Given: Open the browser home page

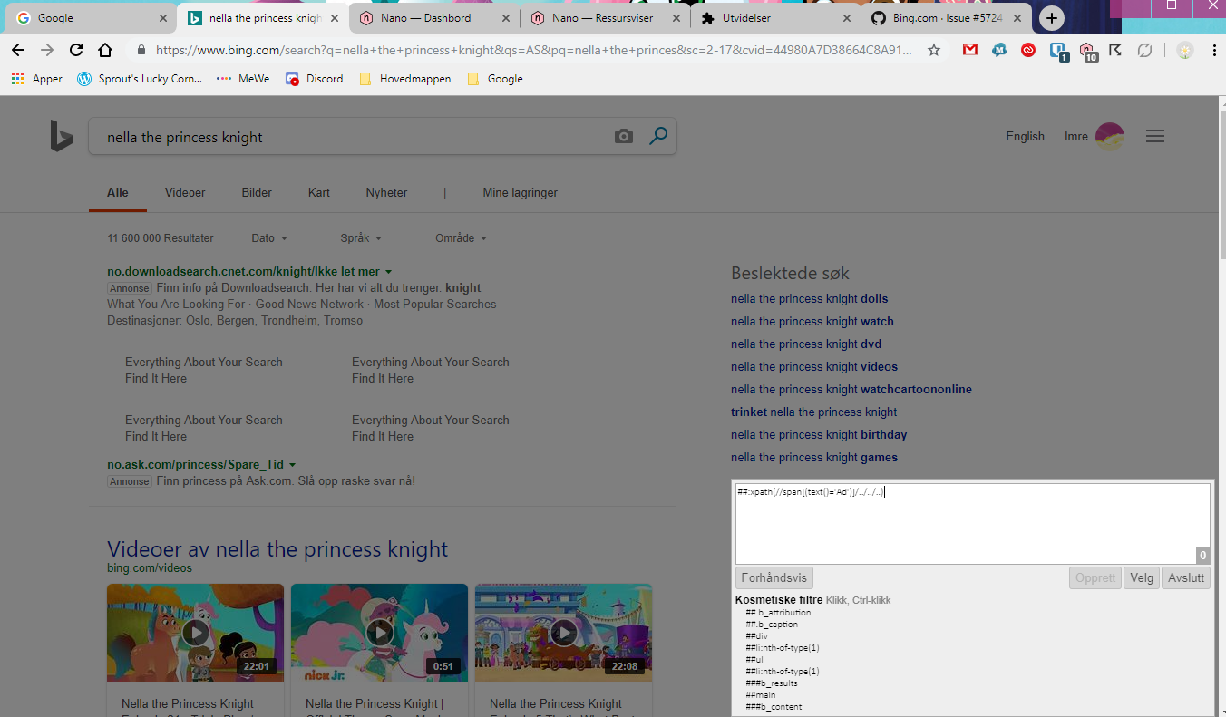Looking at the screenshot, I should point(105,51).
